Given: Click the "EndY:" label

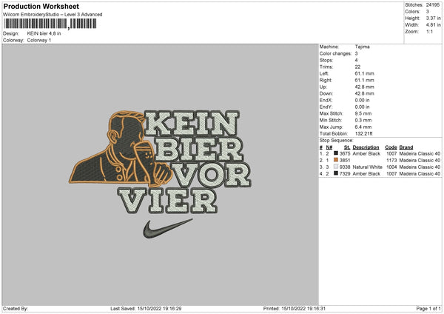Looking at the screenshot, I should click(x=326, y=107).
